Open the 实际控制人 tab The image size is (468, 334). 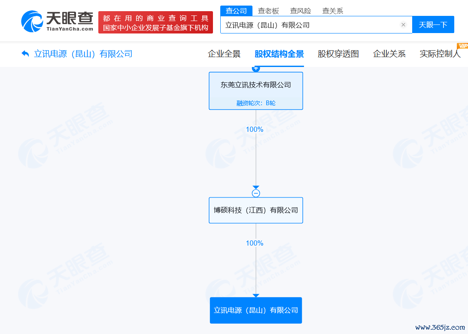coord(440,54)
